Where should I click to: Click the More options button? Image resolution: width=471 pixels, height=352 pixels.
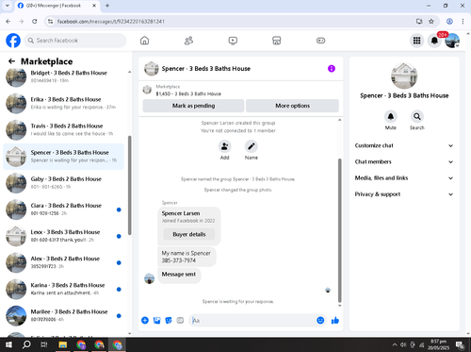point(292,106)
